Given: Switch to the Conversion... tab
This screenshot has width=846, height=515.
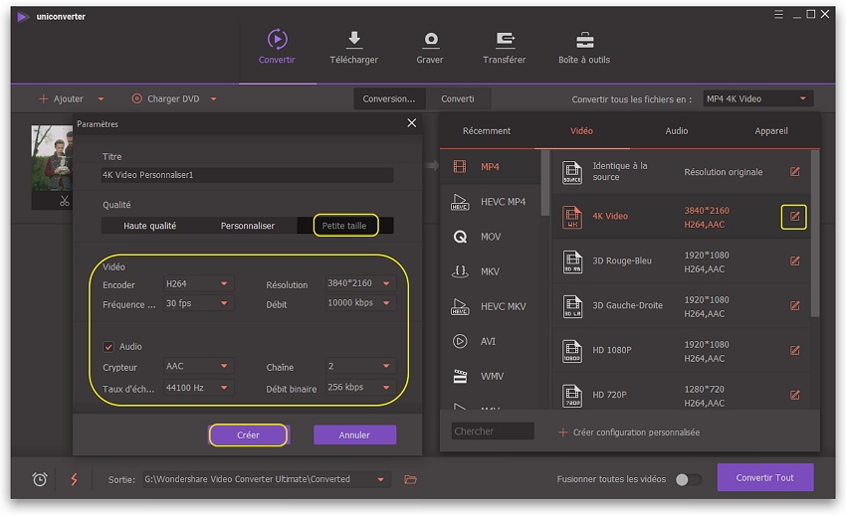Looking at the screenshot, I should (x=389, y=99).
